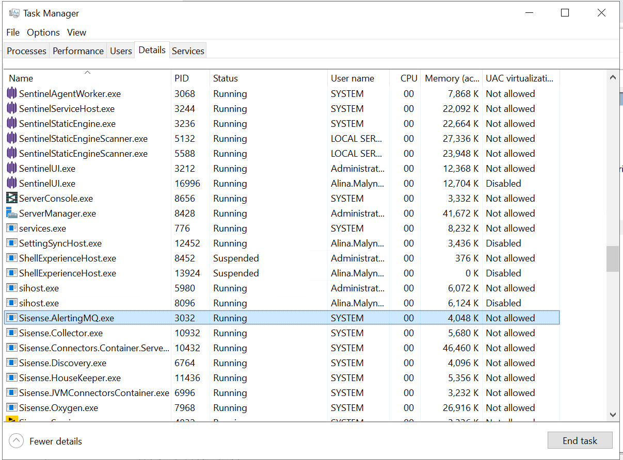The width and height of the screenshot is (623, 460).
Task: Open the View menu
Action: point(76,32)
